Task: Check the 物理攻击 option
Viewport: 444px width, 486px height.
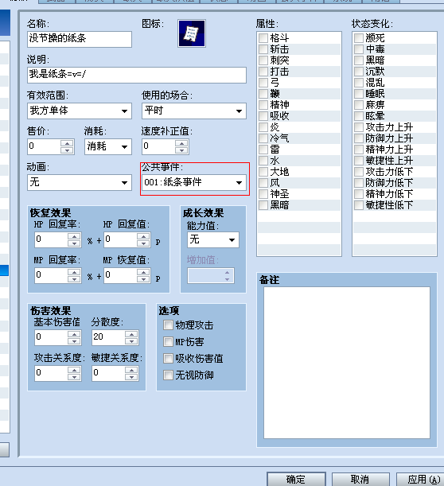Action: tap(168, 325)
